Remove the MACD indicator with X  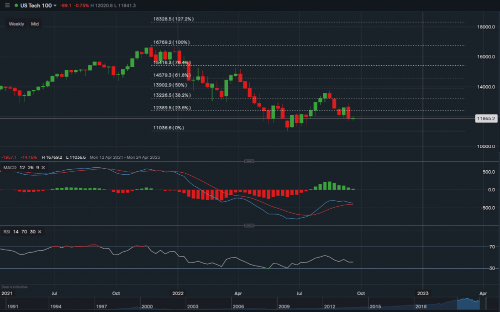click(43, 167)
